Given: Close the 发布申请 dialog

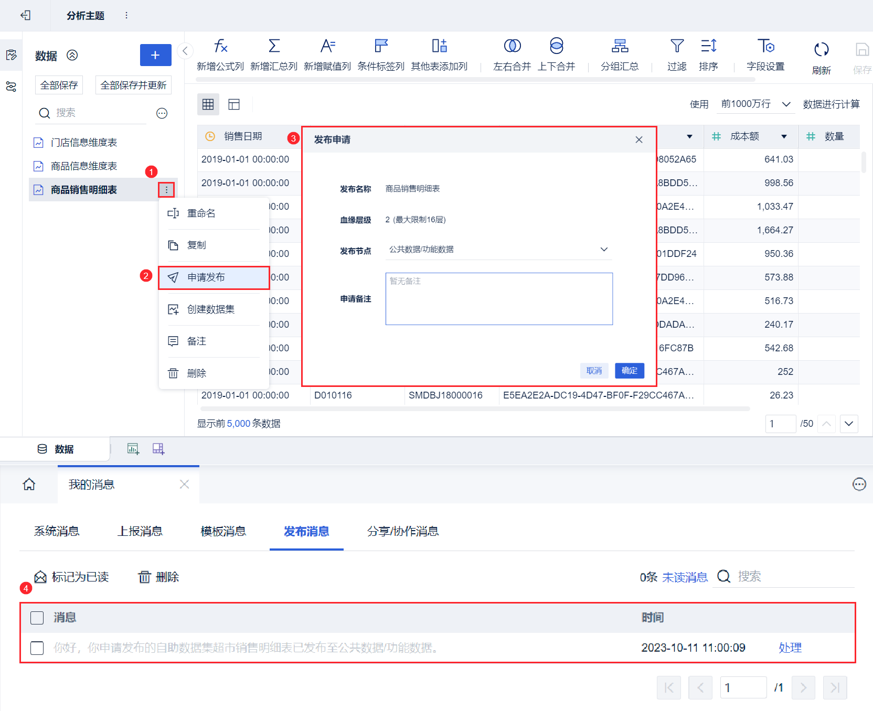Looking at the screenshot, I should [639, 140].
